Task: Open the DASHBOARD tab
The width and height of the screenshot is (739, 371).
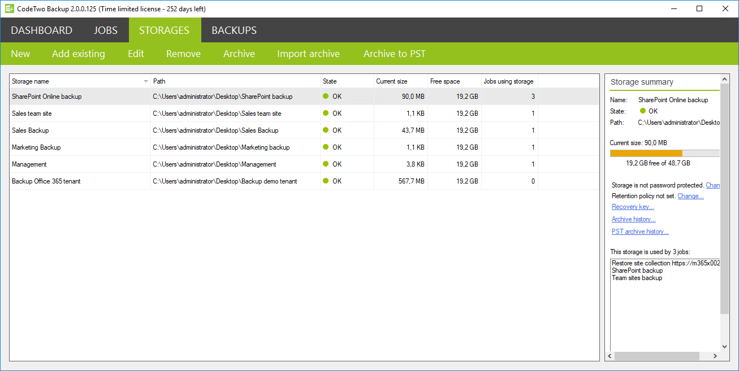Action: point(42,30)
